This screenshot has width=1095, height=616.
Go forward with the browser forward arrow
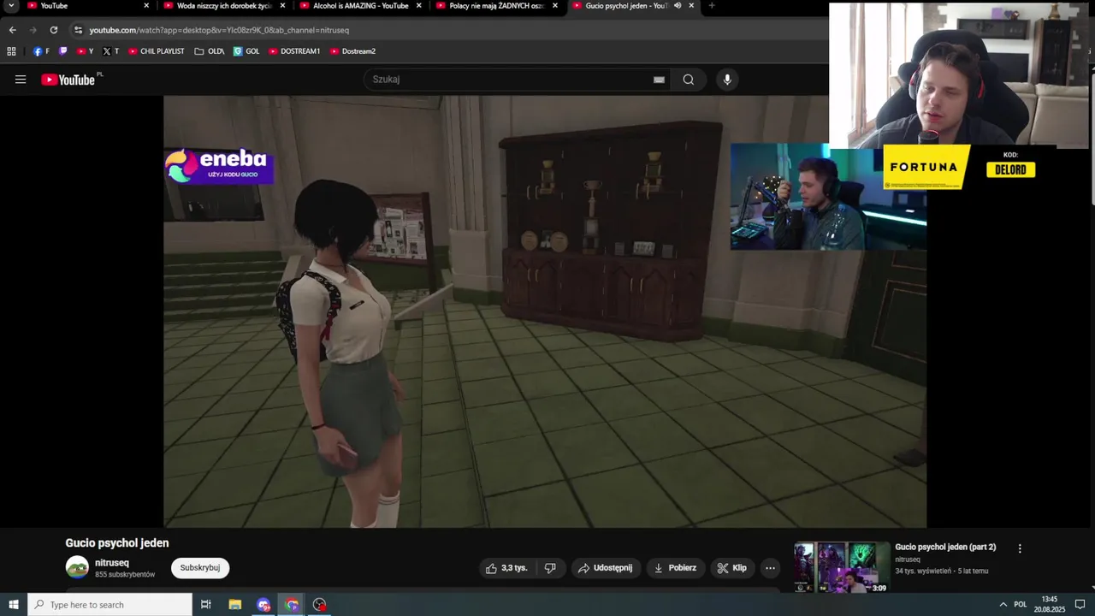(x=33, y=30)
